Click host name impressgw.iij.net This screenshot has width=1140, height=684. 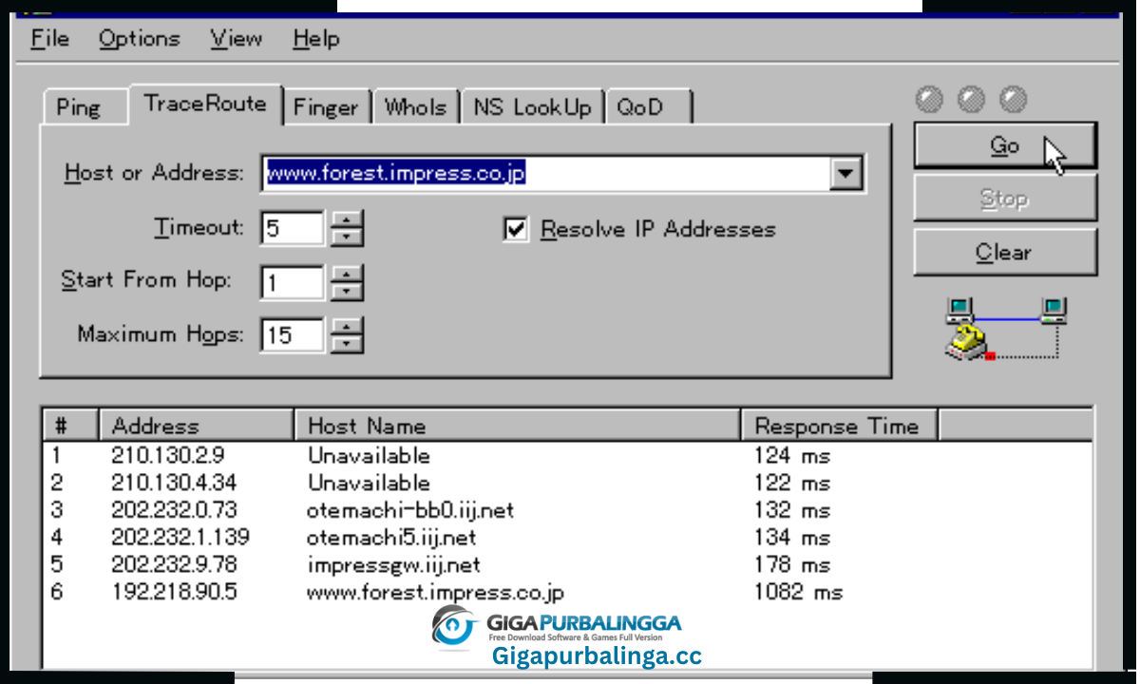(x=393, y=564)
